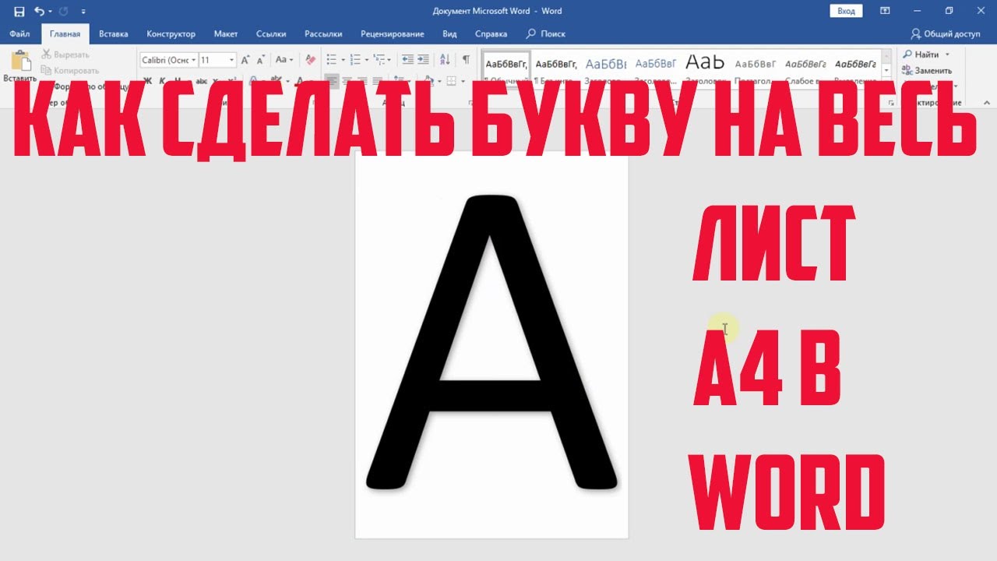This screenshot has width=997, height=561.
Task: Click the multilevel list icon
Action: [379, 60]
